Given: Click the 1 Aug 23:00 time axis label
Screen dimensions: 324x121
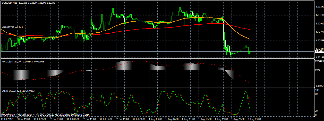Looking at the screenshot, I should click(238, 119).
